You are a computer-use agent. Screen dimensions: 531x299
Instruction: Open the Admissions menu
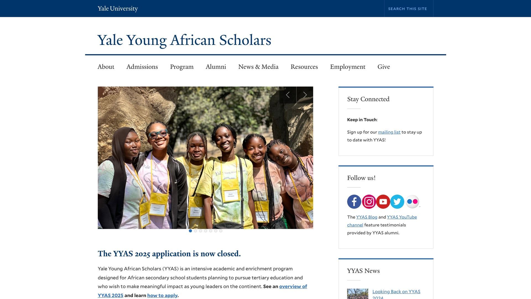tap(142, 67)
